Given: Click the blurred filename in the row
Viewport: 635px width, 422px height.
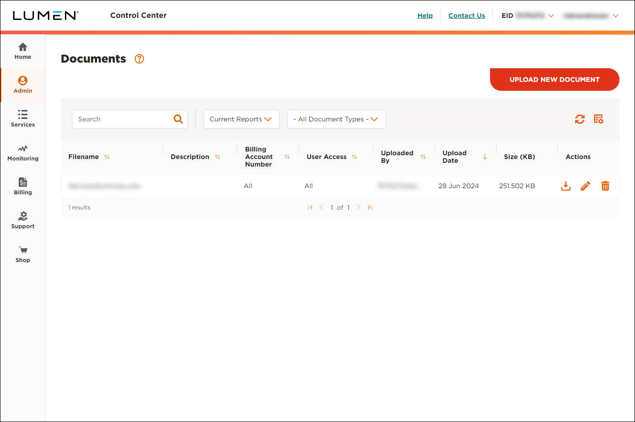Looking at the screenshot, I should coord(104,186).
